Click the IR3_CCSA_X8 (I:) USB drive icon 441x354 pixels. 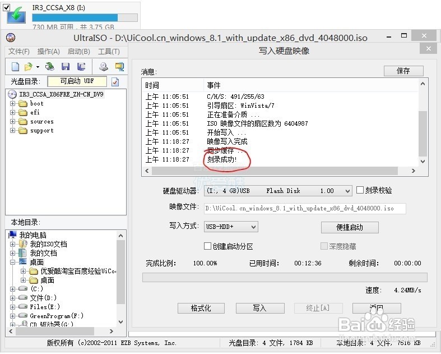(x=16, y=16)
